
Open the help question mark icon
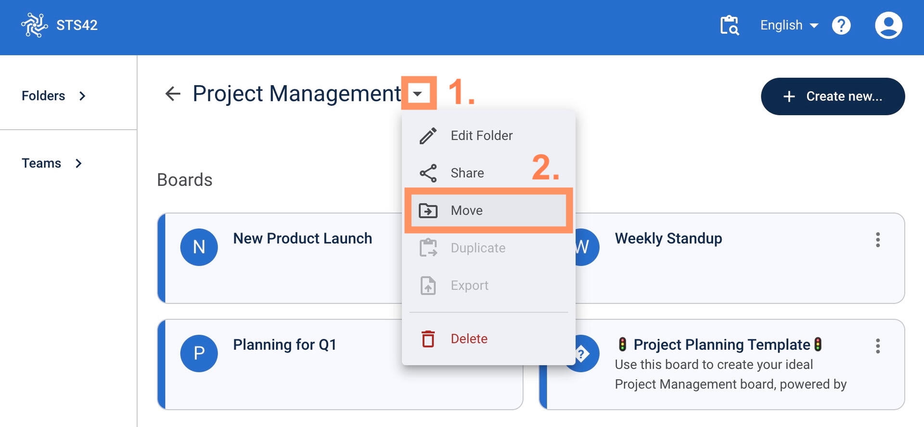[841, 25]
